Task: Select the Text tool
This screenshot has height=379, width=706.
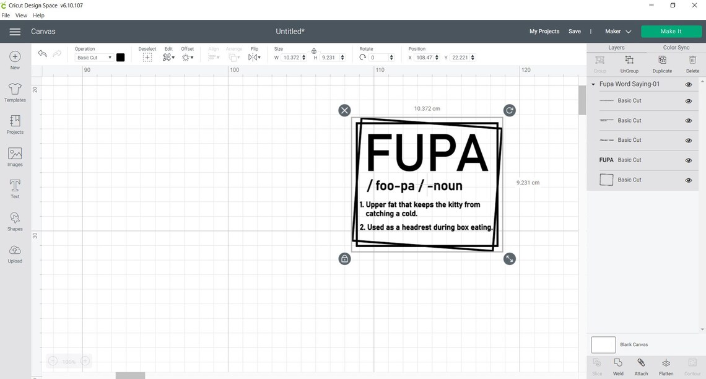Action: 14,188
